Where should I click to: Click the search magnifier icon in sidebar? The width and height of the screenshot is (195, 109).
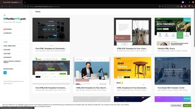5,15
